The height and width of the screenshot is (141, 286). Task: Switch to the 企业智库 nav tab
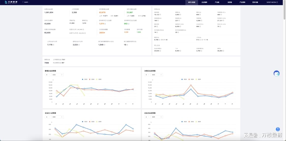(x=204, y=2)
